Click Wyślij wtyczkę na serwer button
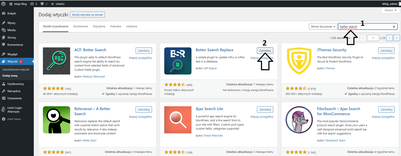Image resolution: width=401 pixels, height=156 pixels. (87, 15)
